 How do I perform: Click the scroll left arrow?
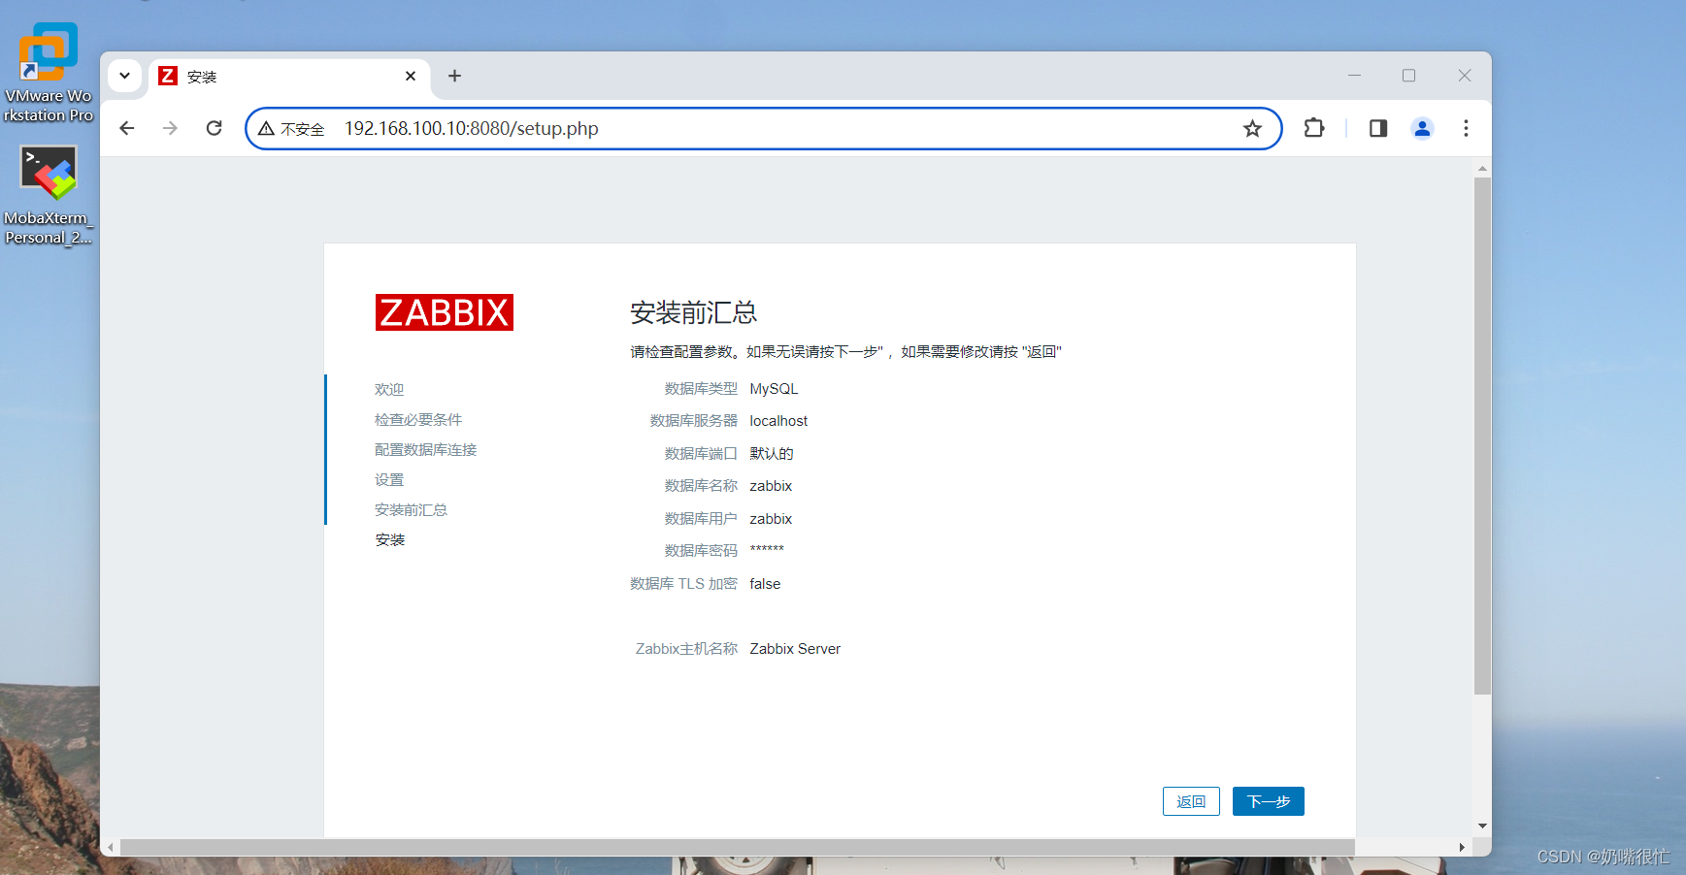[x=111, y=848]
